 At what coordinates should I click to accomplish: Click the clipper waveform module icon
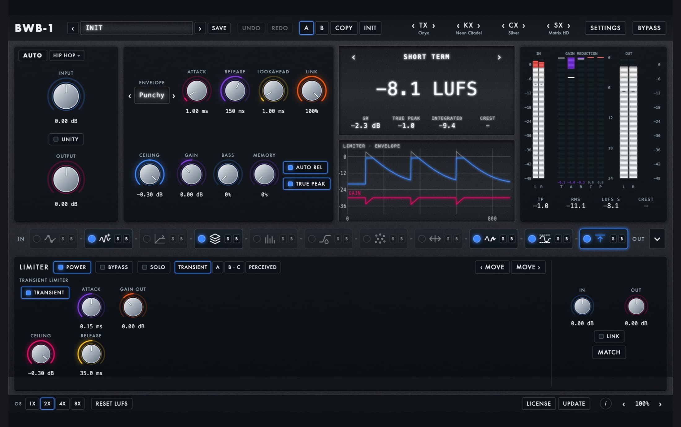pos(545,239)
